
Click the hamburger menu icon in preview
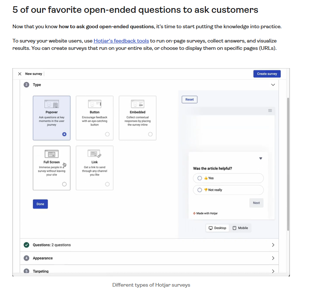click(270, 111)
